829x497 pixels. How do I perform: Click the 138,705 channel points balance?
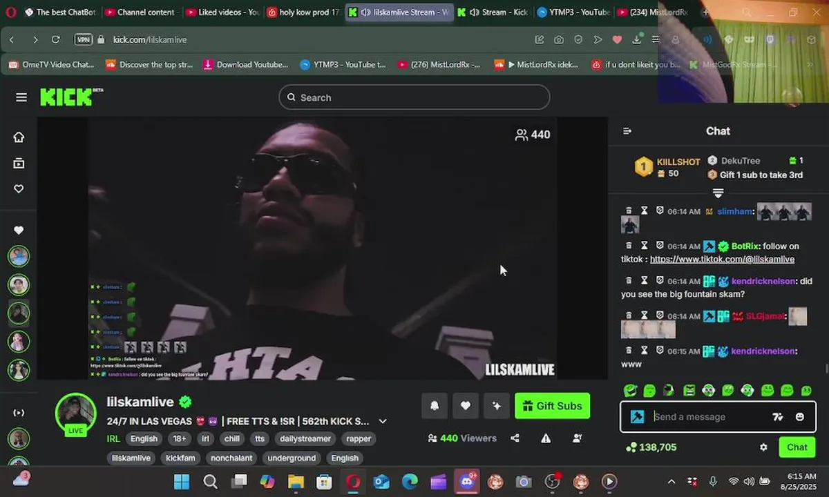point(651,447)
